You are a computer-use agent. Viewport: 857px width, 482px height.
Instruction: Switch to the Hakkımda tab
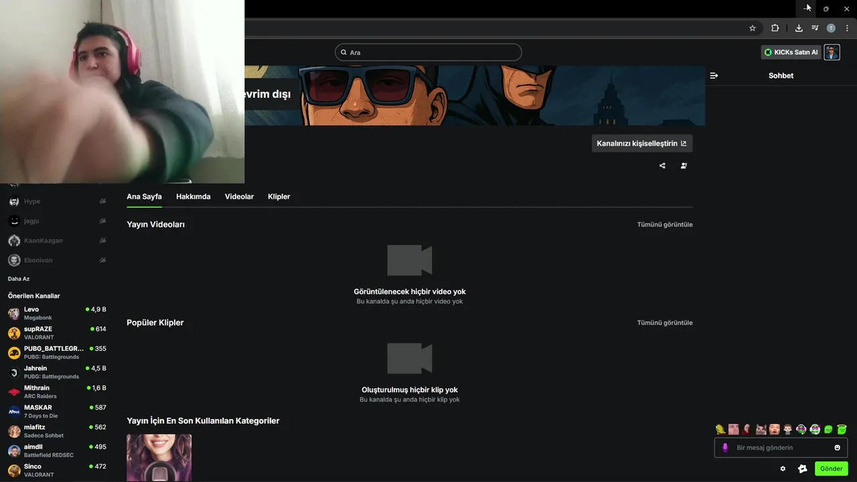point(193,197)
